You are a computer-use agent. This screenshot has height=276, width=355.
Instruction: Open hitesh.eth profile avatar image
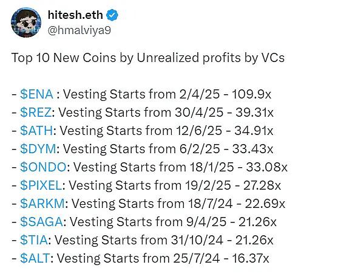coord(26,22)
